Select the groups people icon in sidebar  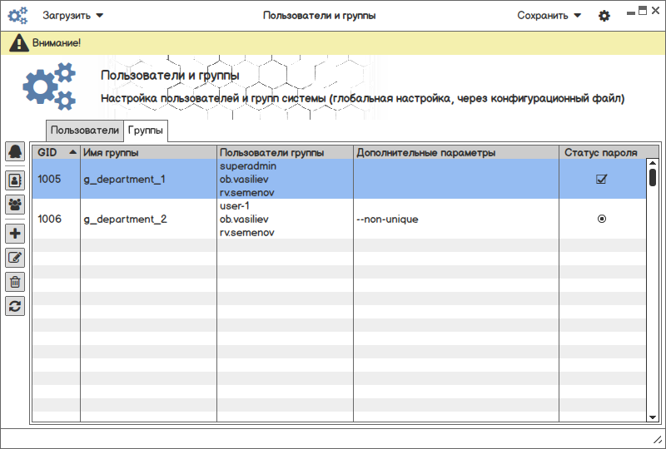pos(15,205)
